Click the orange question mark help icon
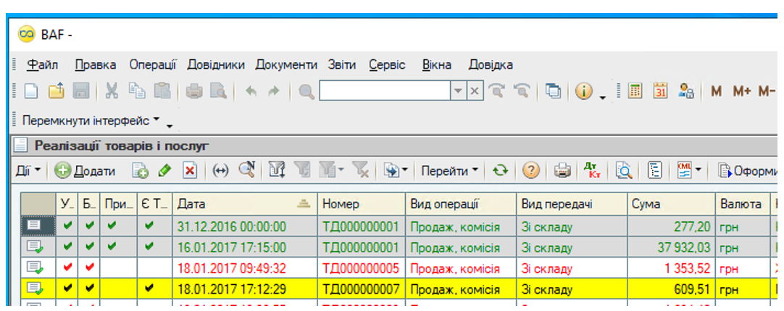Screen dimensions: 784x311 (x=531, y=171)
